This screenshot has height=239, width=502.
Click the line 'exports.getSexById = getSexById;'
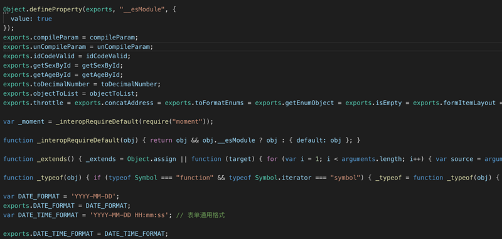pos(63,66)
